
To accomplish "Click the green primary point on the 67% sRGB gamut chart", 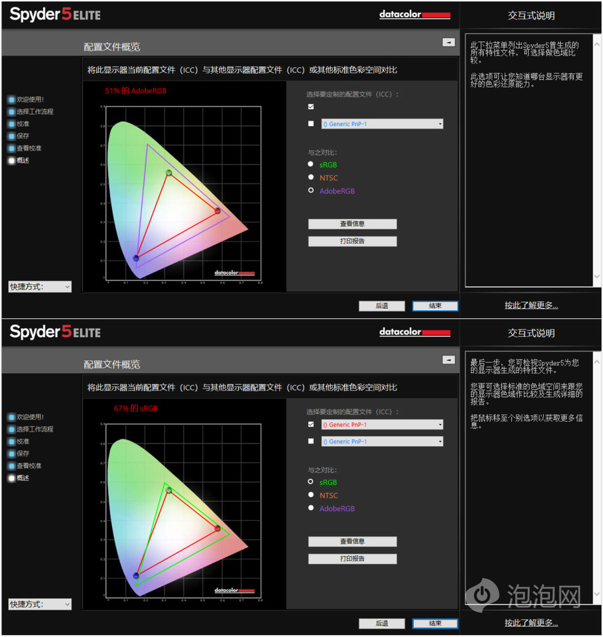I will (169, 490).
